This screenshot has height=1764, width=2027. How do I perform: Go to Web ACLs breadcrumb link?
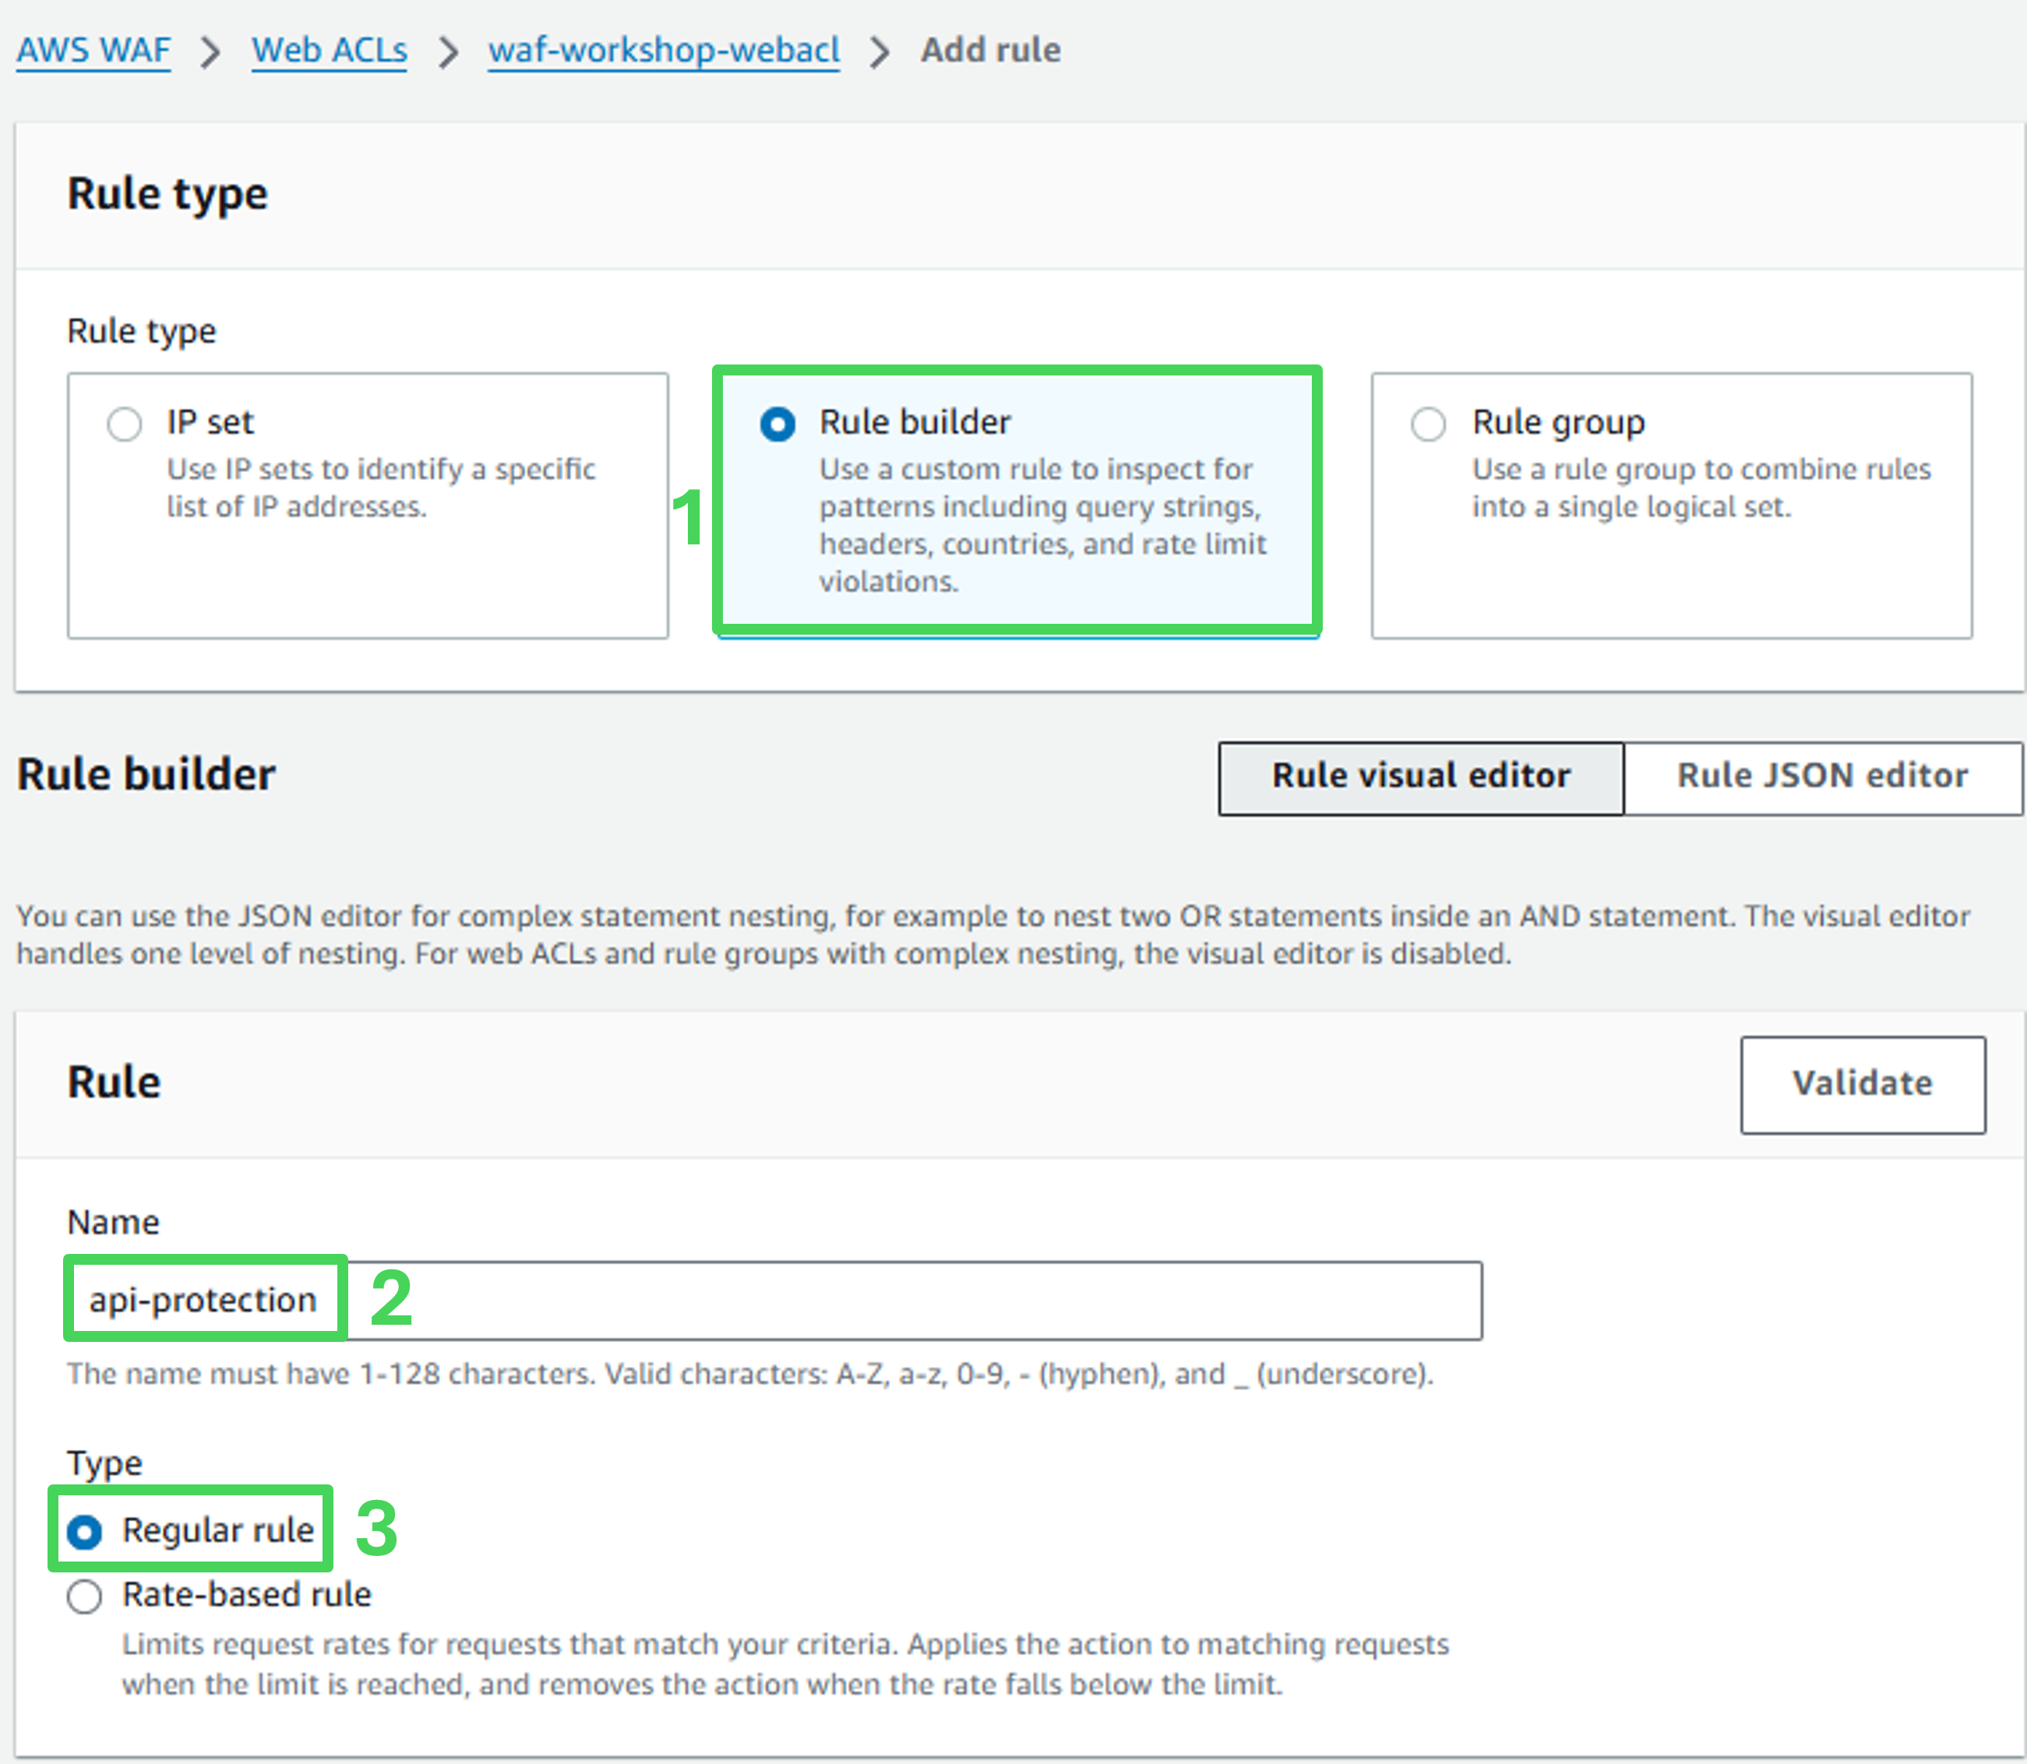(x=329, y=50)
